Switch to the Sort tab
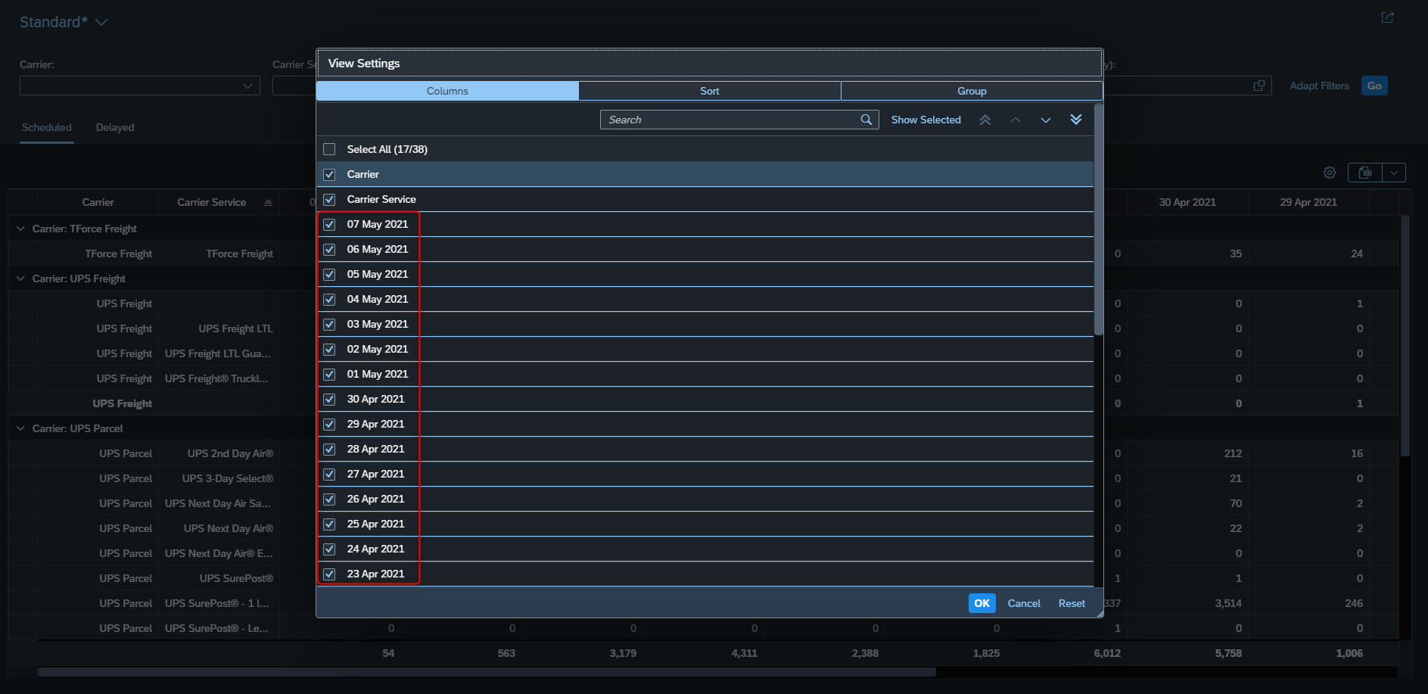The image size is (1428, 694). pos(710,91)
